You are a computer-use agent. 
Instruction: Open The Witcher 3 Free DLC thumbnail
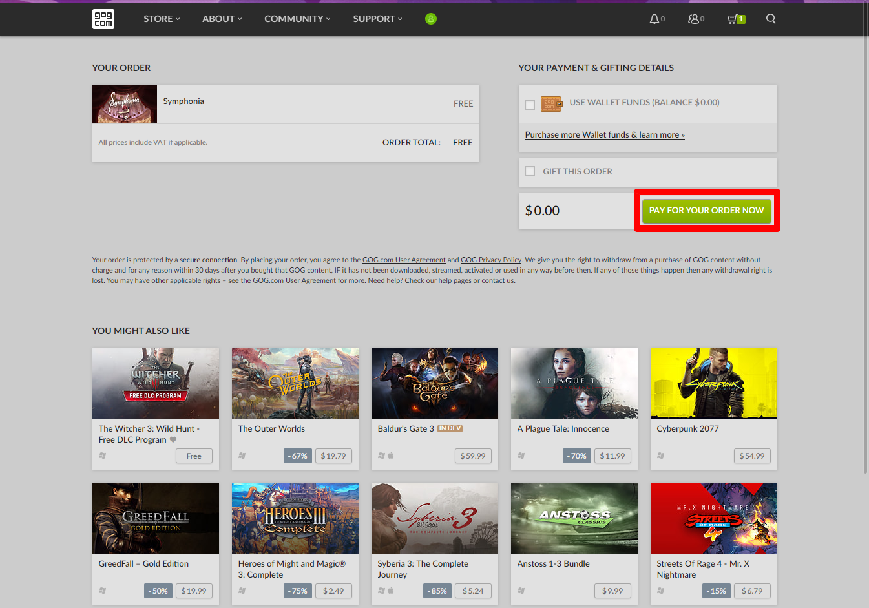pyautogui.click(x=156, y=383)
